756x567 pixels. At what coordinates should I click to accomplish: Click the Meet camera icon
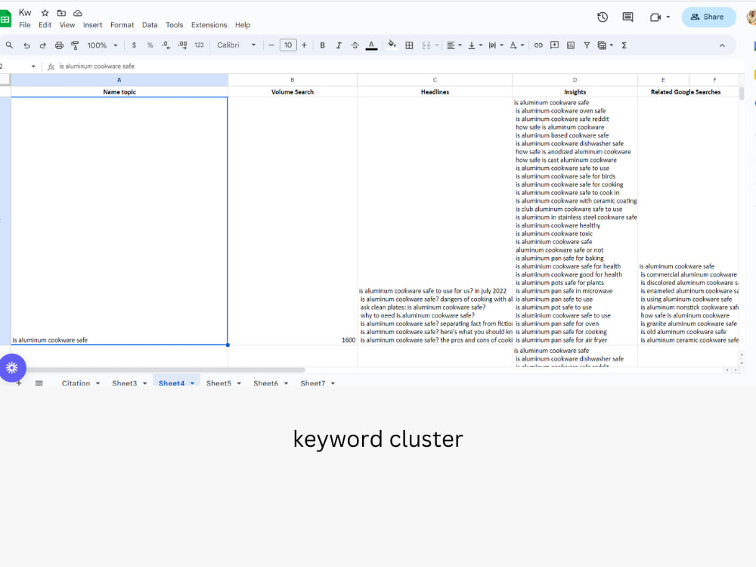(655, 17)
